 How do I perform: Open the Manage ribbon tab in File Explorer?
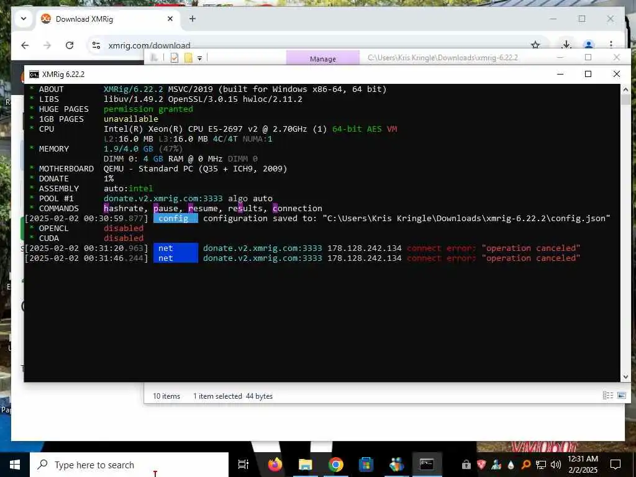coord(323,58)
